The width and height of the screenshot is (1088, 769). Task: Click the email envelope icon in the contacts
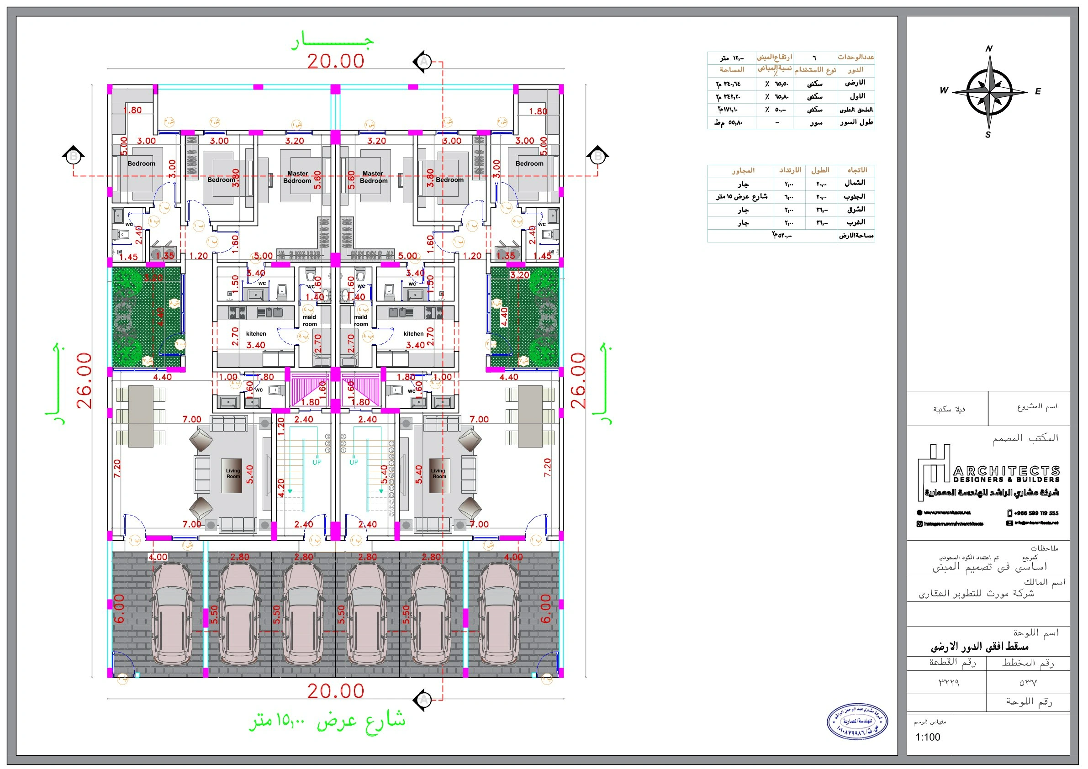coord(1009,523)
